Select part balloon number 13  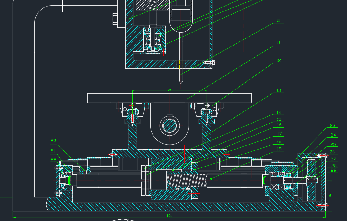[278, 91]
